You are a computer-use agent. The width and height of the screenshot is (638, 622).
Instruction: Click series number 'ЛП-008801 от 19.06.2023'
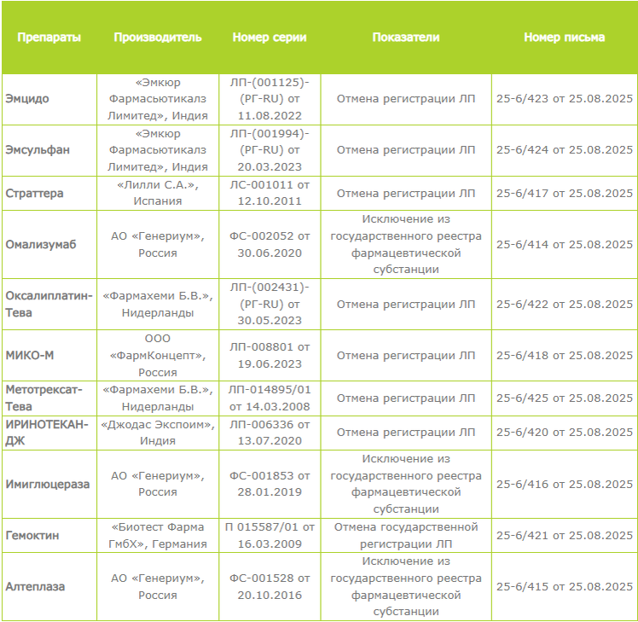270,356
